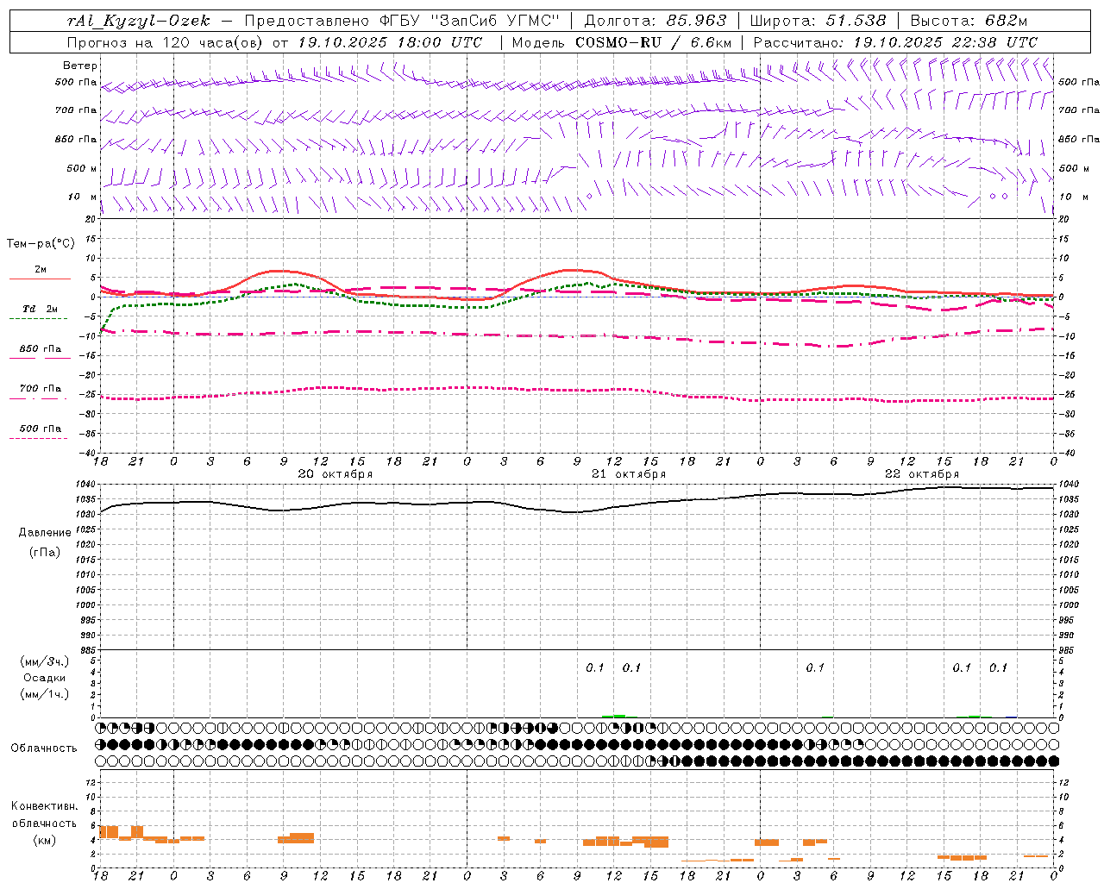Click the 2м red line legend sample
The image size is (1104, 883).
pyautogui.click(x=40, y=279)
